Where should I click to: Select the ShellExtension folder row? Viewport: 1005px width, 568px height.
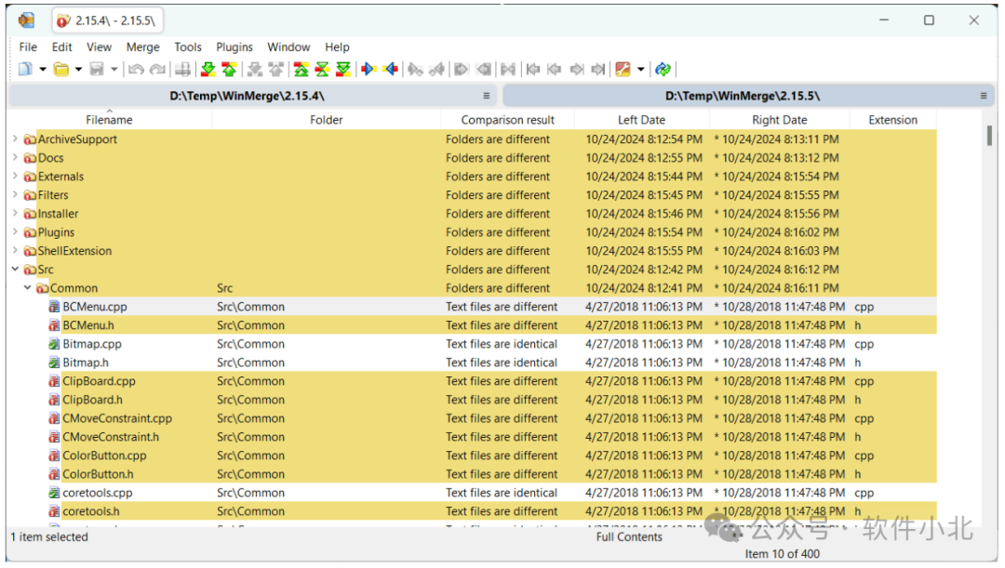[473, 250]
